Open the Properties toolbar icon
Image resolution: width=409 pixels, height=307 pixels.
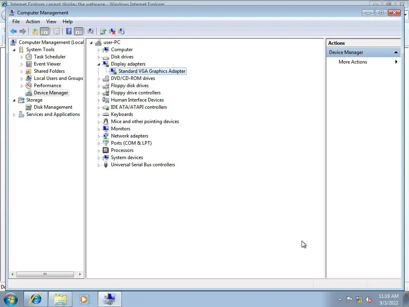pos(56,32)
